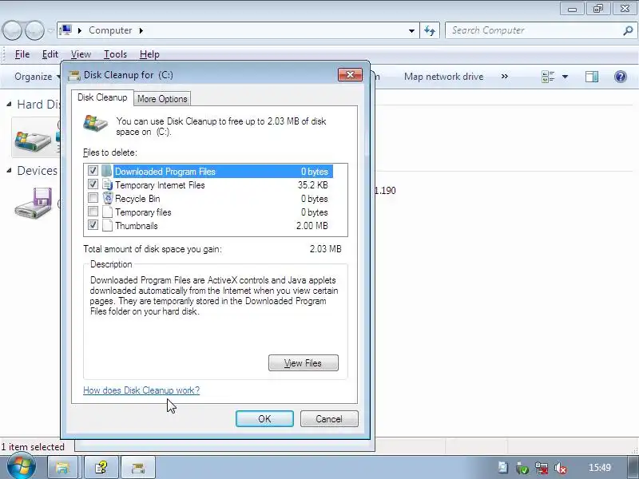Select the Recycle Bin row text

(x=137, y=199)
